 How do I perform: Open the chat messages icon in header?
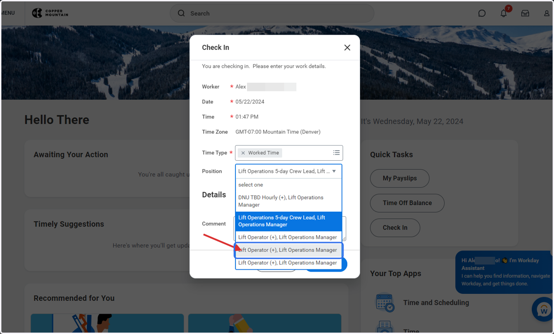tap(482, 13)
